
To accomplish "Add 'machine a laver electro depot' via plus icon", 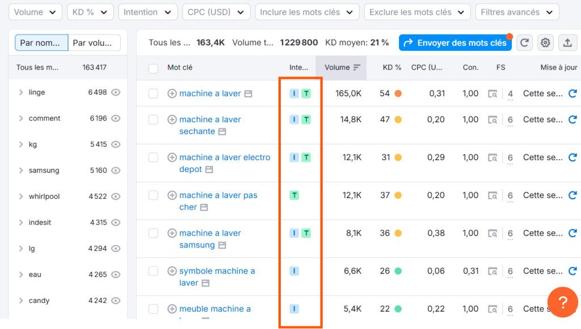I will (172, 157).
